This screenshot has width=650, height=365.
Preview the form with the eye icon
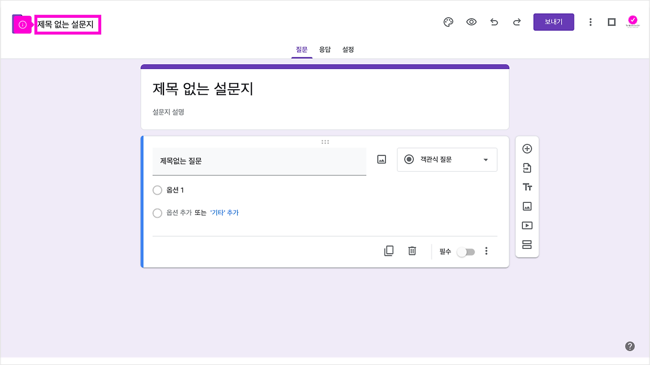point(471,22)
